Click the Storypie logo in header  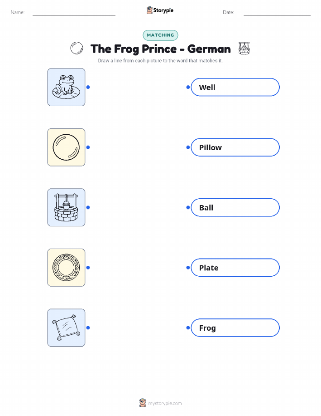tap(160, 10)
